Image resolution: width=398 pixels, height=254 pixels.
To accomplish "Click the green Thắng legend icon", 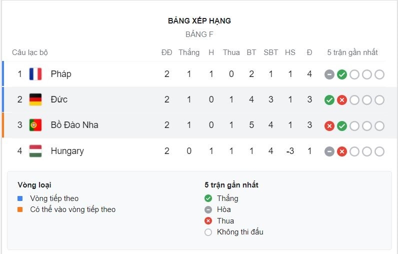I will pyautogui.click(x=208, y=198).
